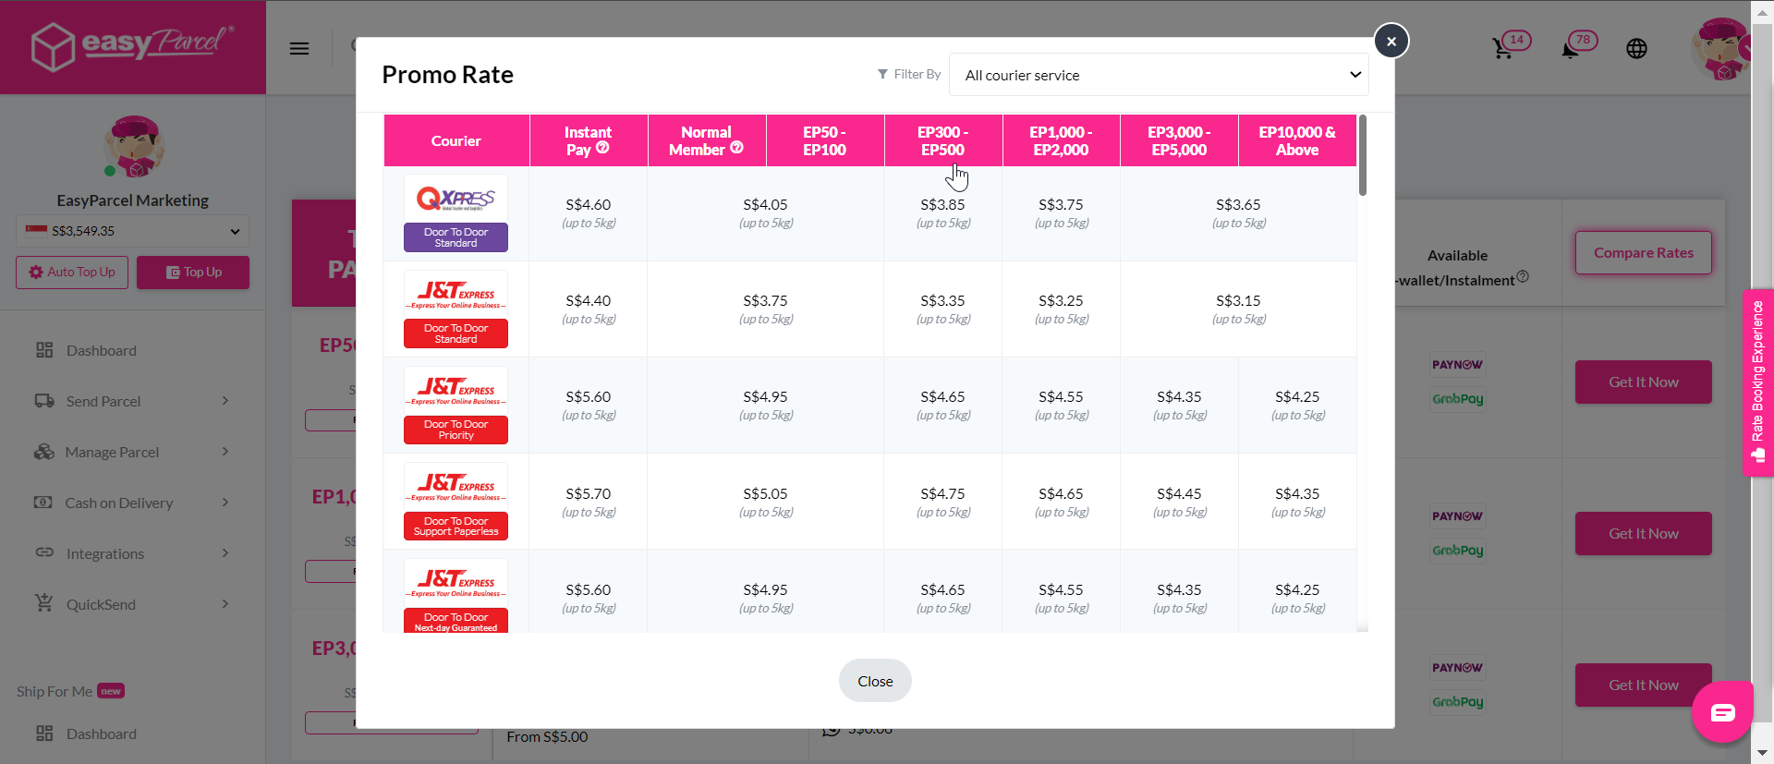Viewport: 1774px width, 764px height.
Task: Open the Rate Booking Experience side tab
Action: coord(1757,382)
